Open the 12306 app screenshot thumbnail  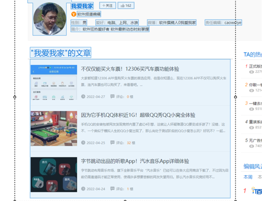(54, 83)
